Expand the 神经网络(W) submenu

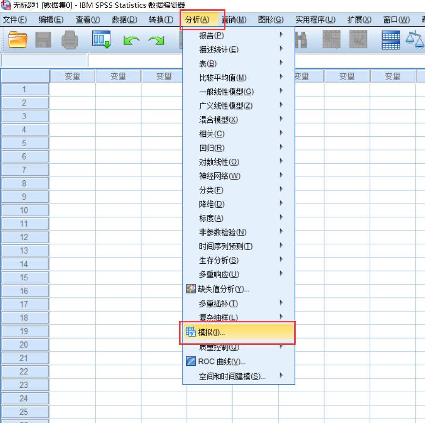tap(239, 176)
